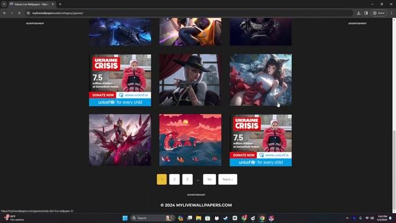Open the rightmost pink taskbar app icon

pos(271,218)
